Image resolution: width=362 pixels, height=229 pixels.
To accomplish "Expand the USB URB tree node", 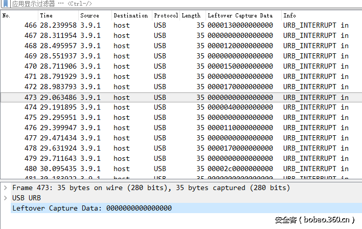I will click(6, 198).
